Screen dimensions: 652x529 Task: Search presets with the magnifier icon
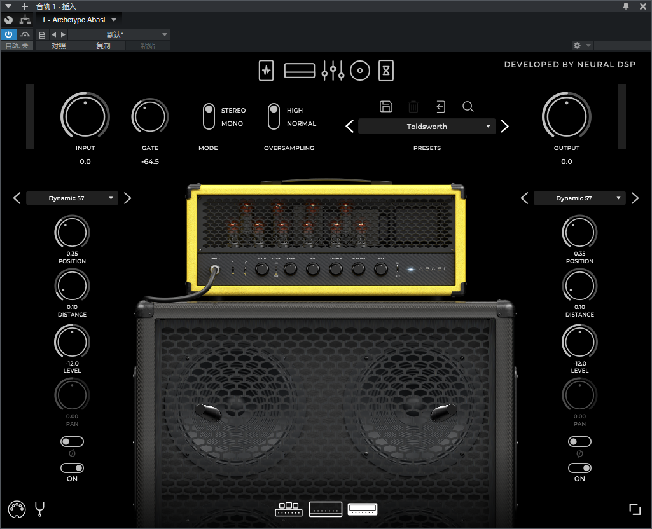coord(468,107)
